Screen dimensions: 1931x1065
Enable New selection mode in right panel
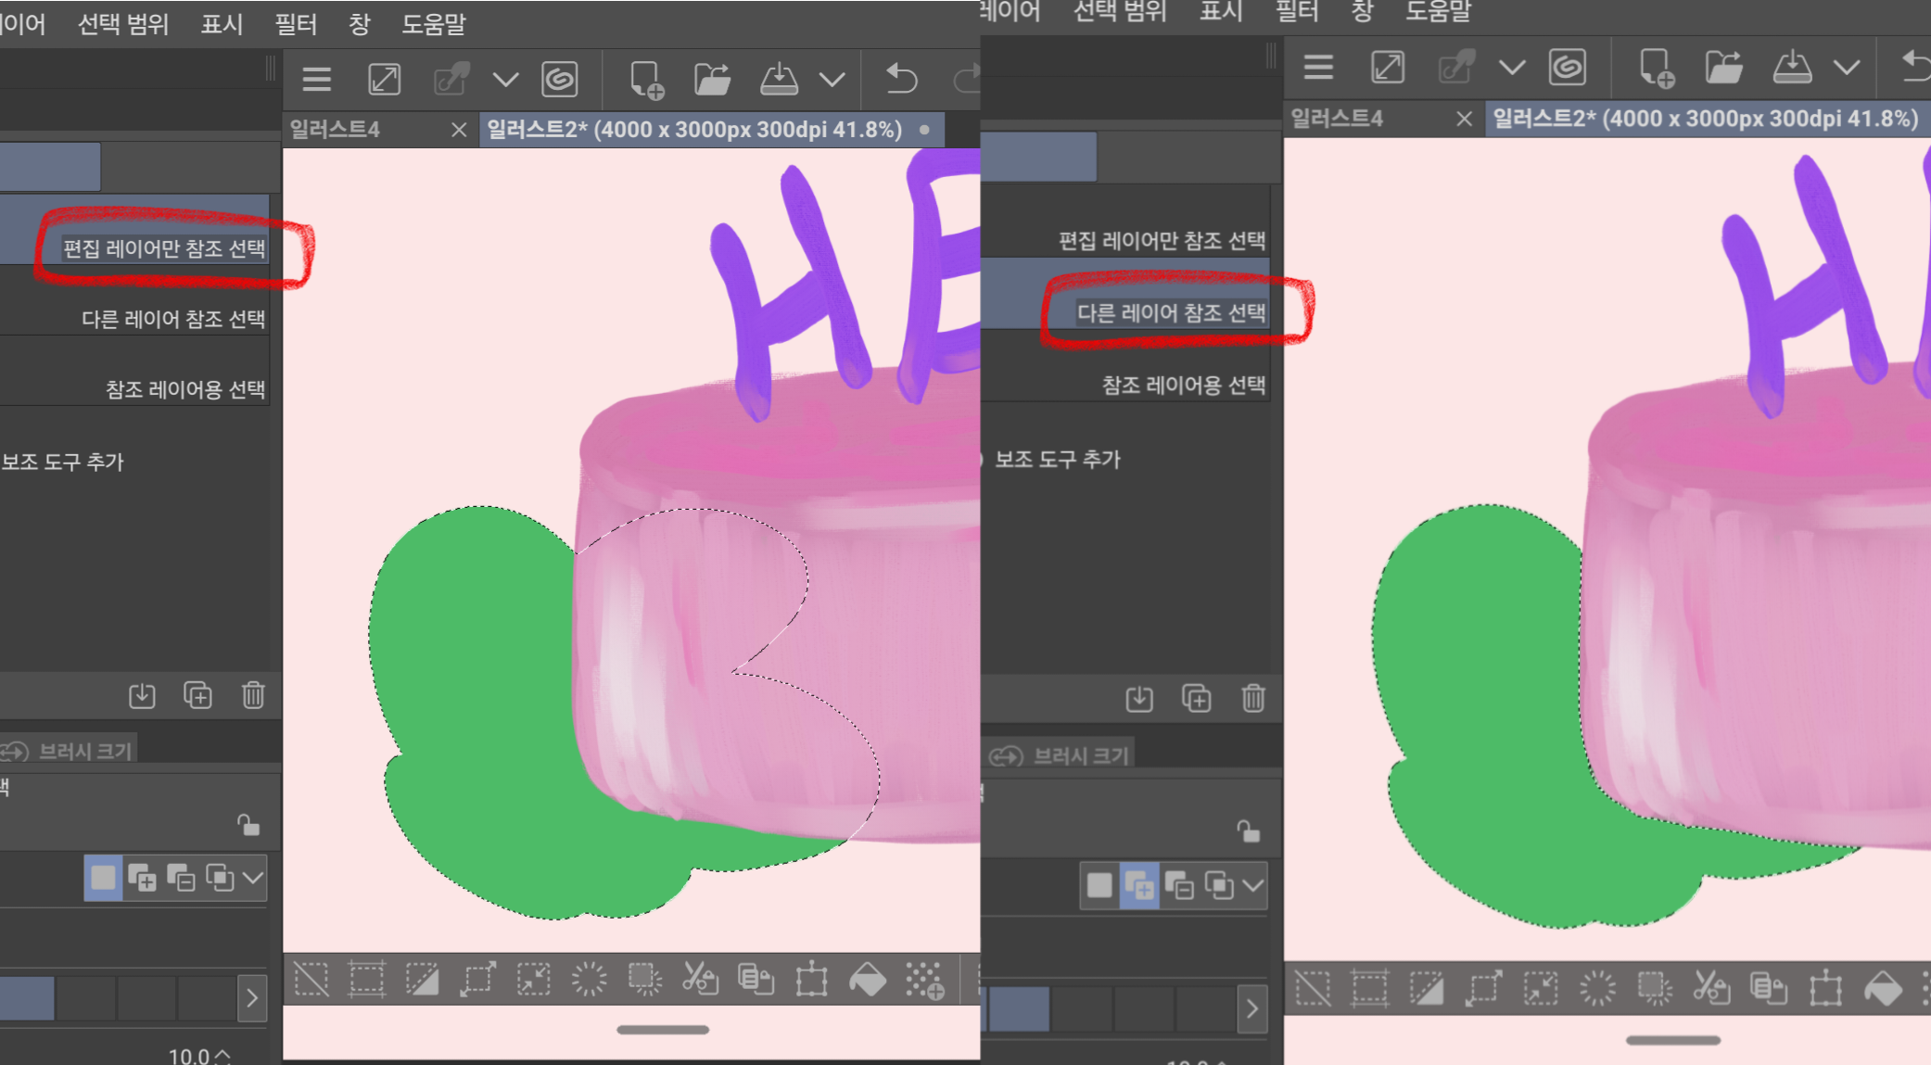1099,885
